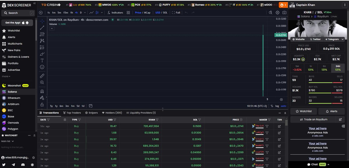Open chart style dropdown arrow

coord(102,13)
